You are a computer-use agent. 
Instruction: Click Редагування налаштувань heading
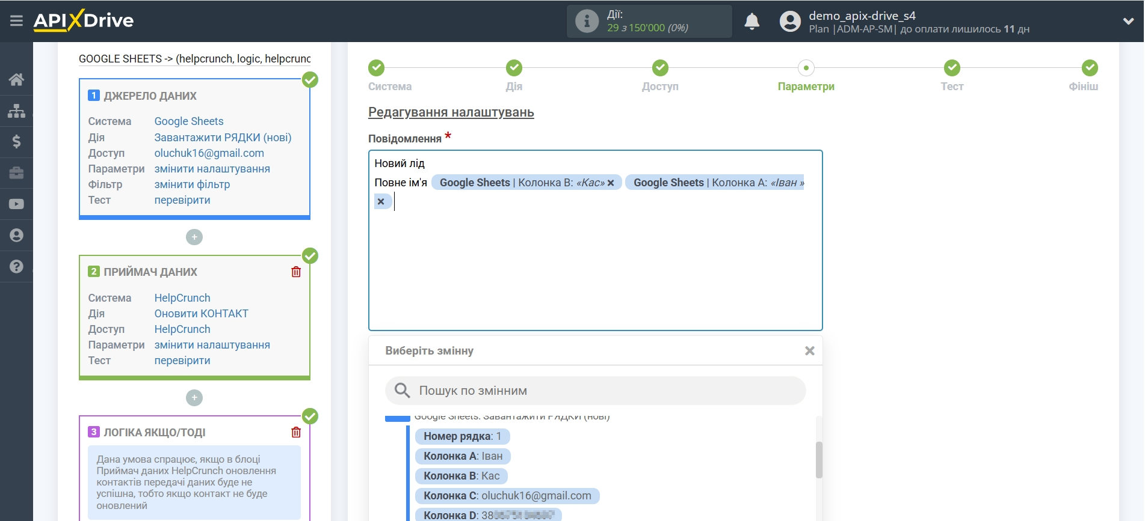point(451,112)
